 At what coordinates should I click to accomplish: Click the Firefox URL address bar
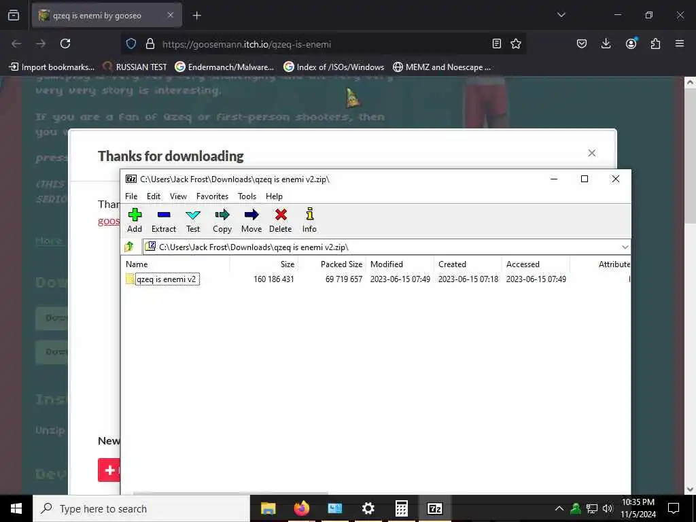[324, 44]
